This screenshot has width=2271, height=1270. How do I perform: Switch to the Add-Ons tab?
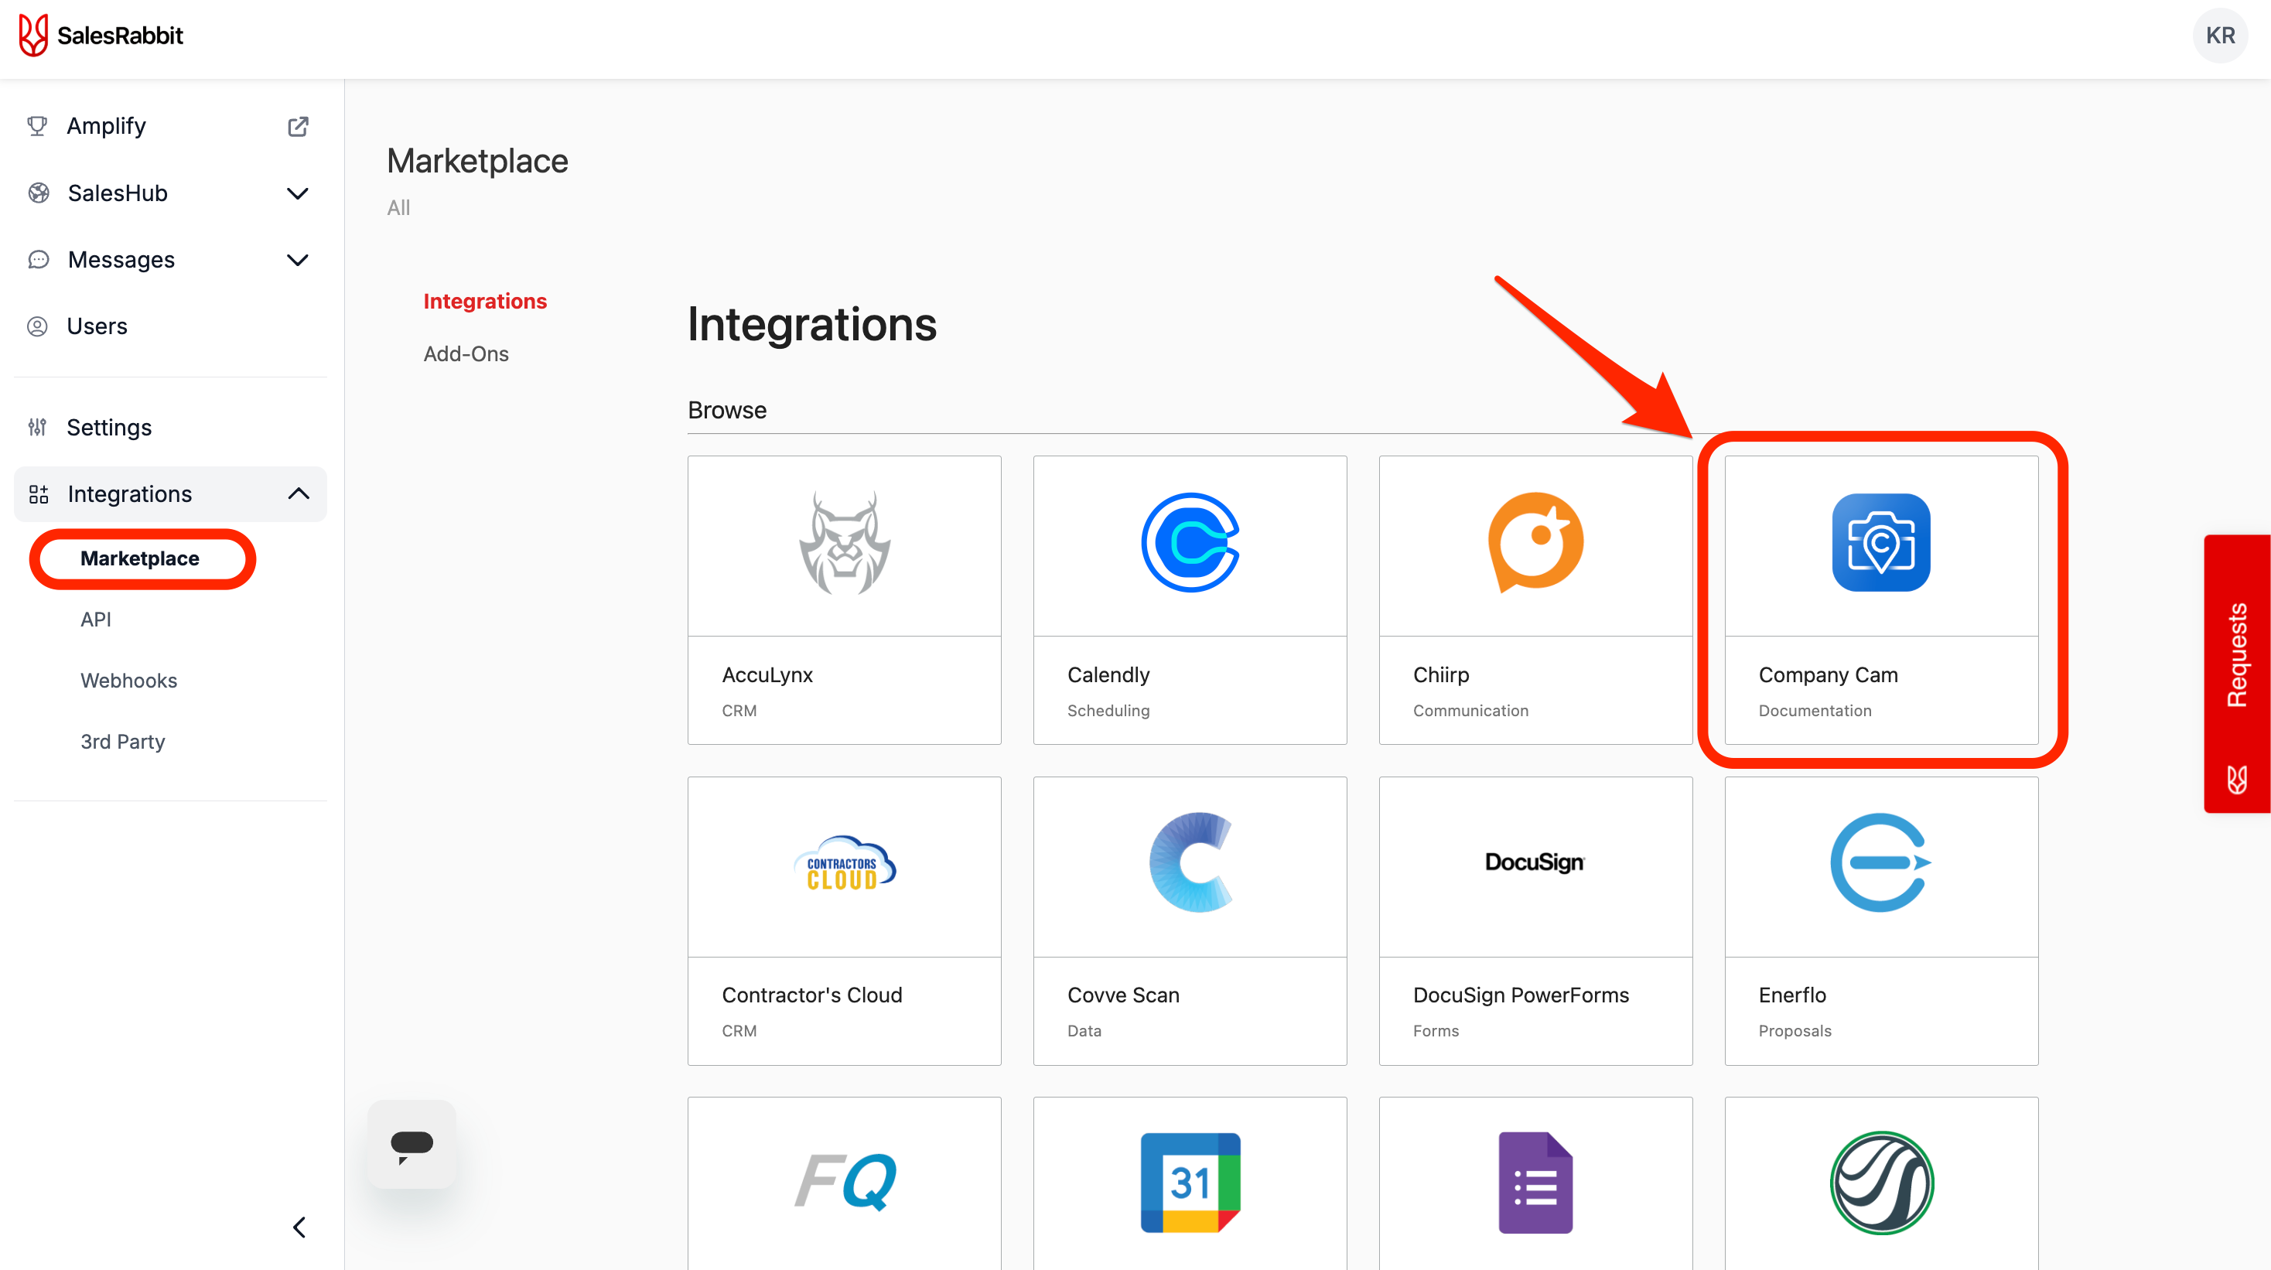coord(466,353)
